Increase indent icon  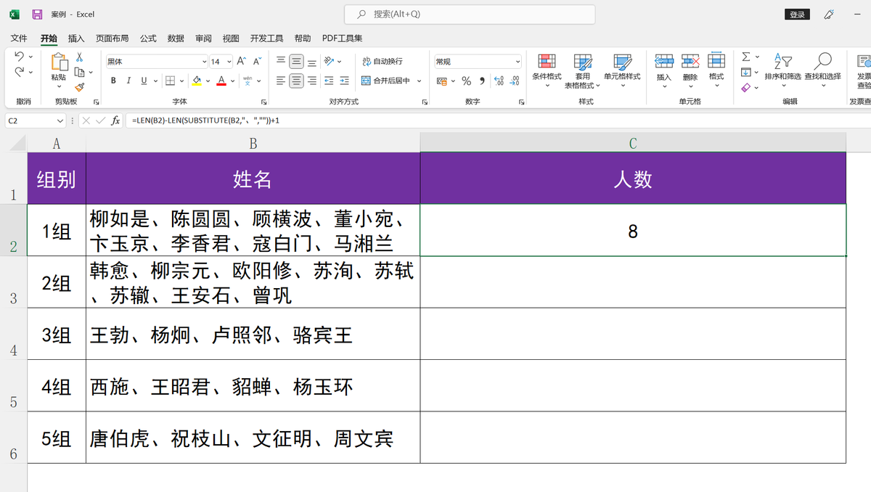tap(344, 81)
